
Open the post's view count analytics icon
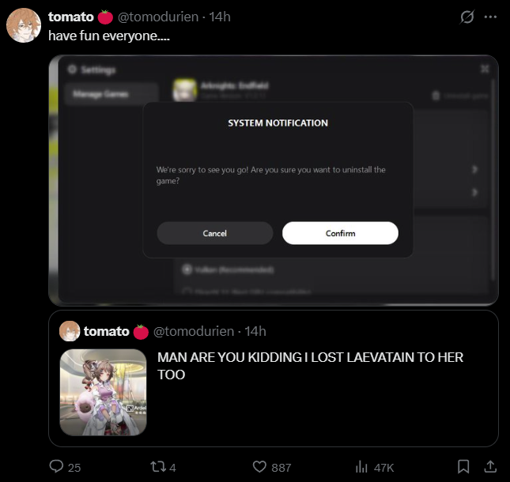pyautogui.click(x=364, y=467)
